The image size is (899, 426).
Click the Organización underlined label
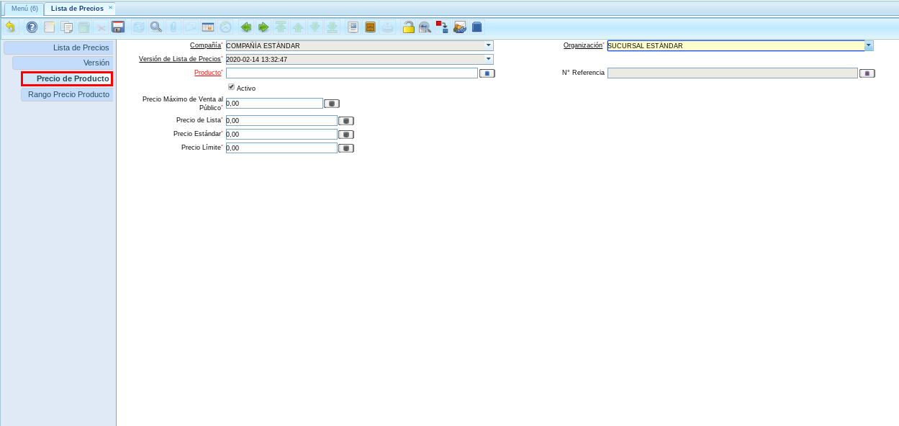click(583, 45)
